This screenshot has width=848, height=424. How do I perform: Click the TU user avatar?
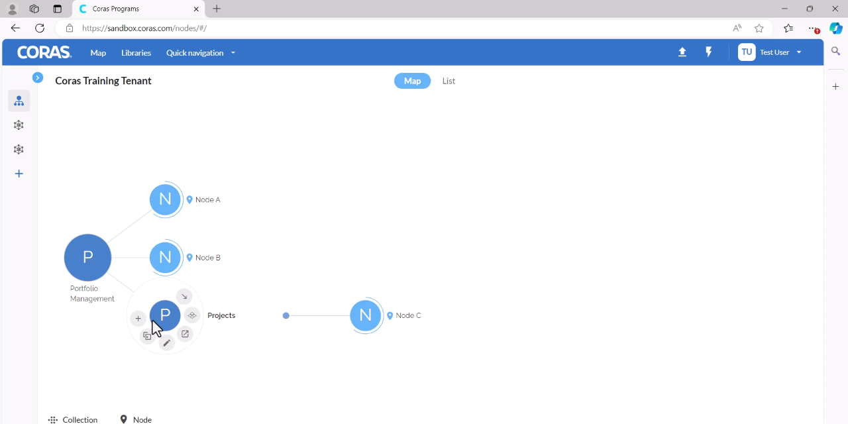point(747,52)
